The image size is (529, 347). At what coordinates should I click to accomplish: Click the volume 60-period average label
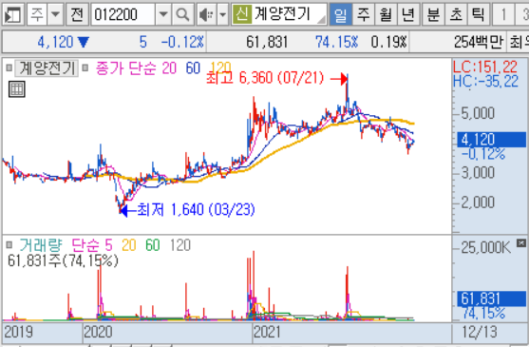point(153,245)
